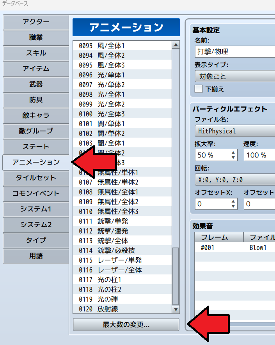
Task: Open the HitPhysical file name selector
Action: [235, 131]
